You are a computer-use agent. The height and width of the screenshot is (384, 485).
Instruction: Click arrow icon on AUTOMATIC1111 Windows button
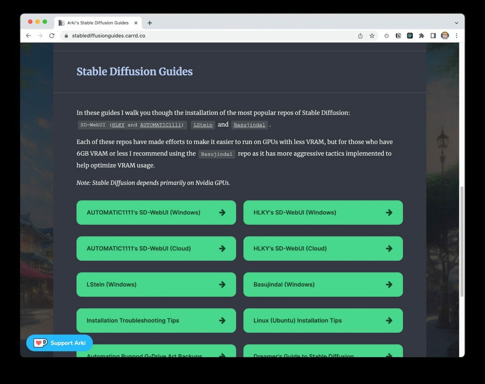point(222,212)
